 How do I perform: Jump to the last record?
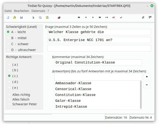pos(100,17)
